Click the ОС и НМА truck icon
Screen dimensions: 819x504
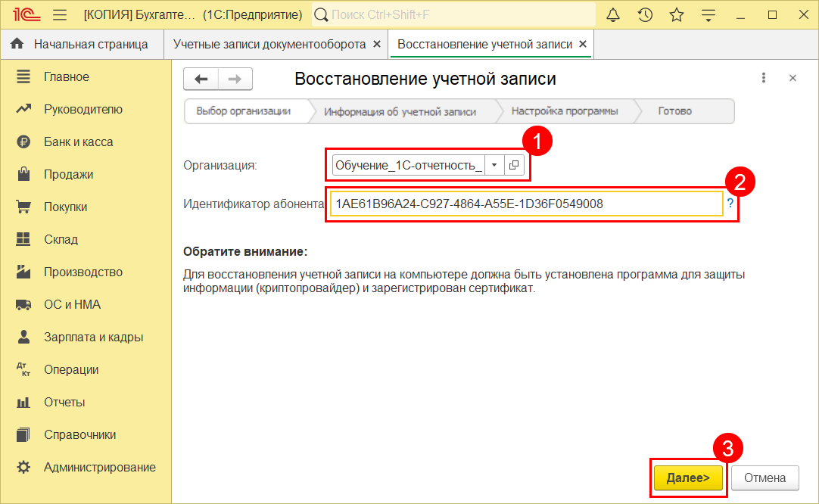[23, 304]
